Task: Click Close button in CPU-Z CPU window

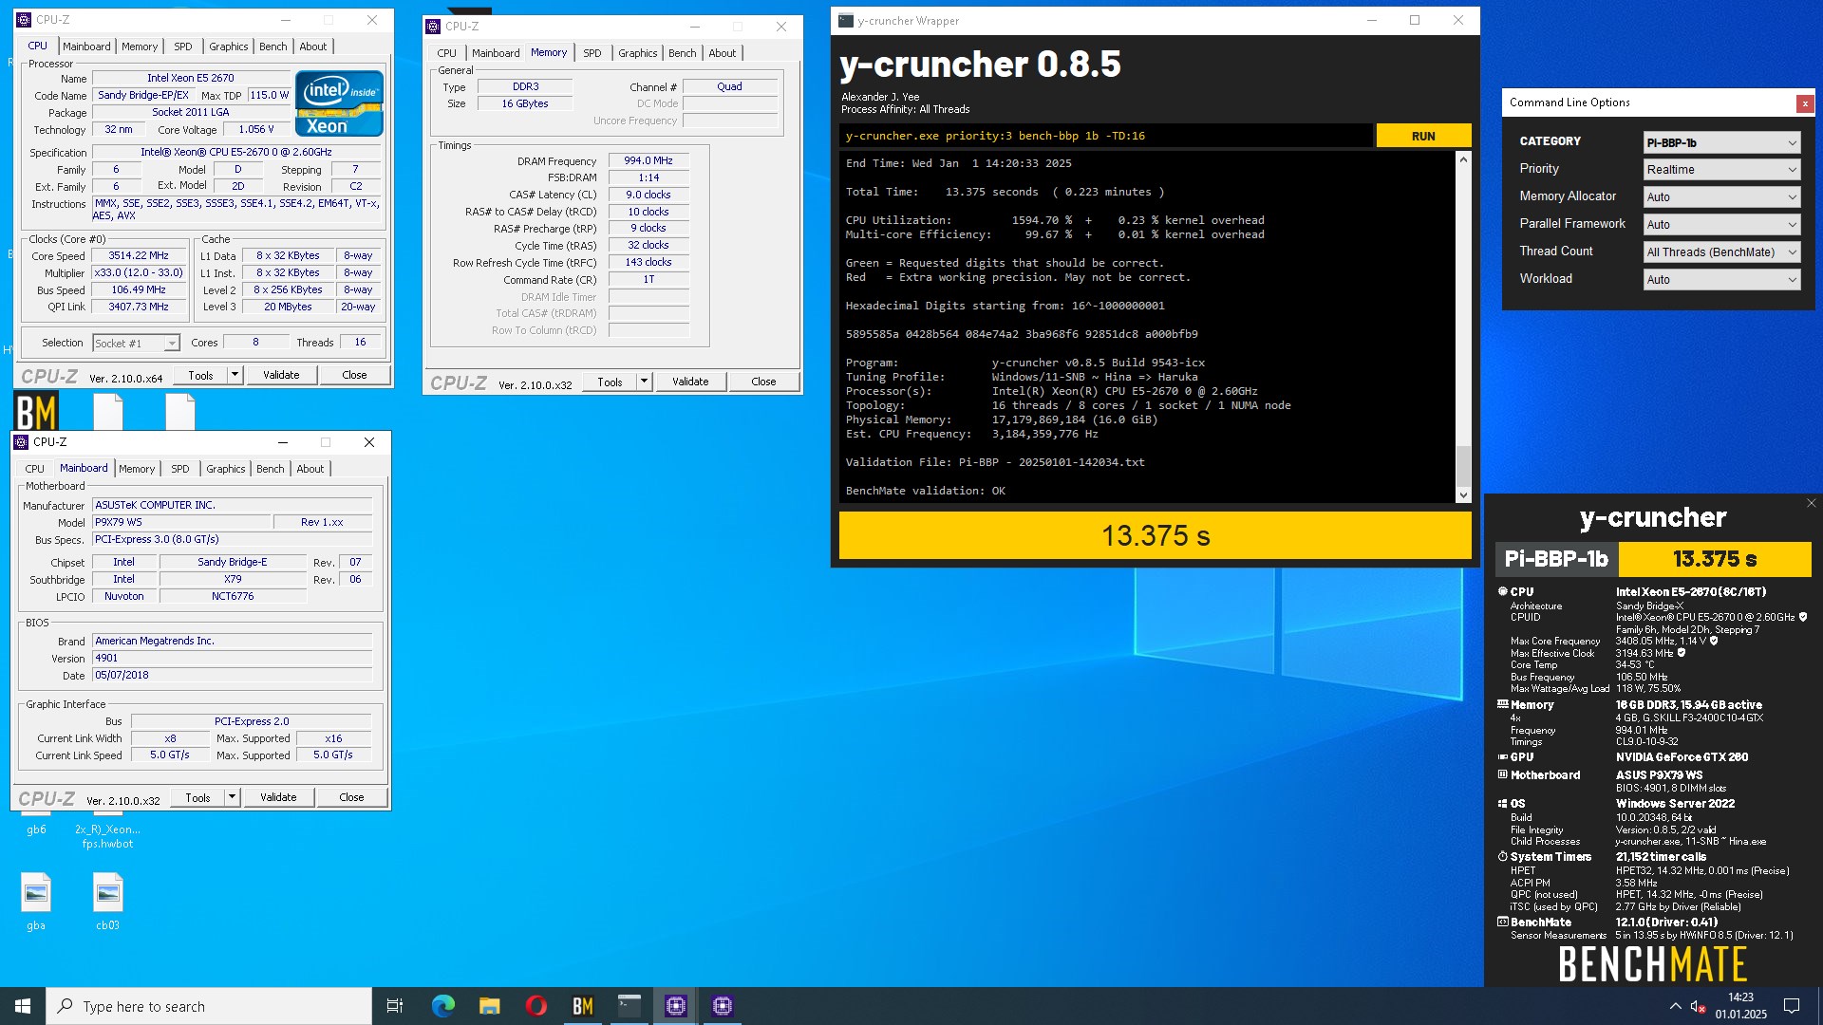Action: (354, 375)
